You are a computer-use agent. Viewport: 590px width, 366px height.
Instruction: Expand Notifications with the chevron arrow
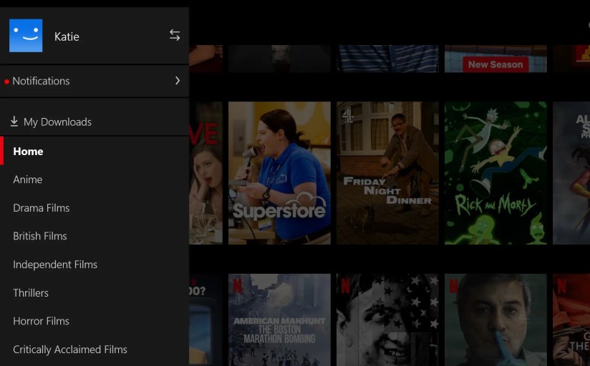point(178,81)
